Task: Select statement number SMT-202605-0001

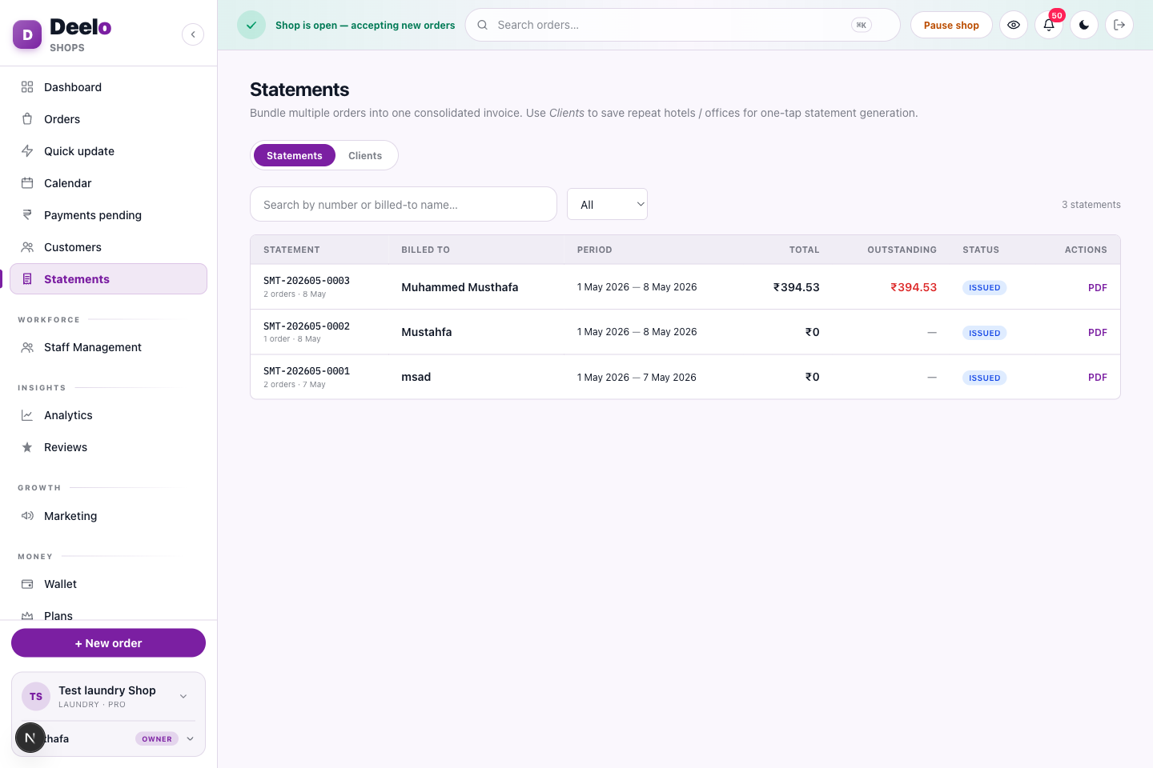Action: (x=307, y=371)
